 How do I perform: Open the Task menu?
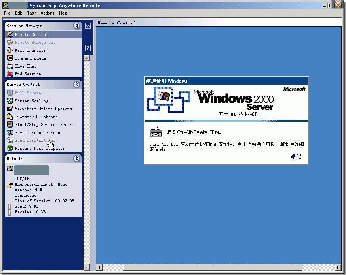pyautogui.click(x=32, y=13)
